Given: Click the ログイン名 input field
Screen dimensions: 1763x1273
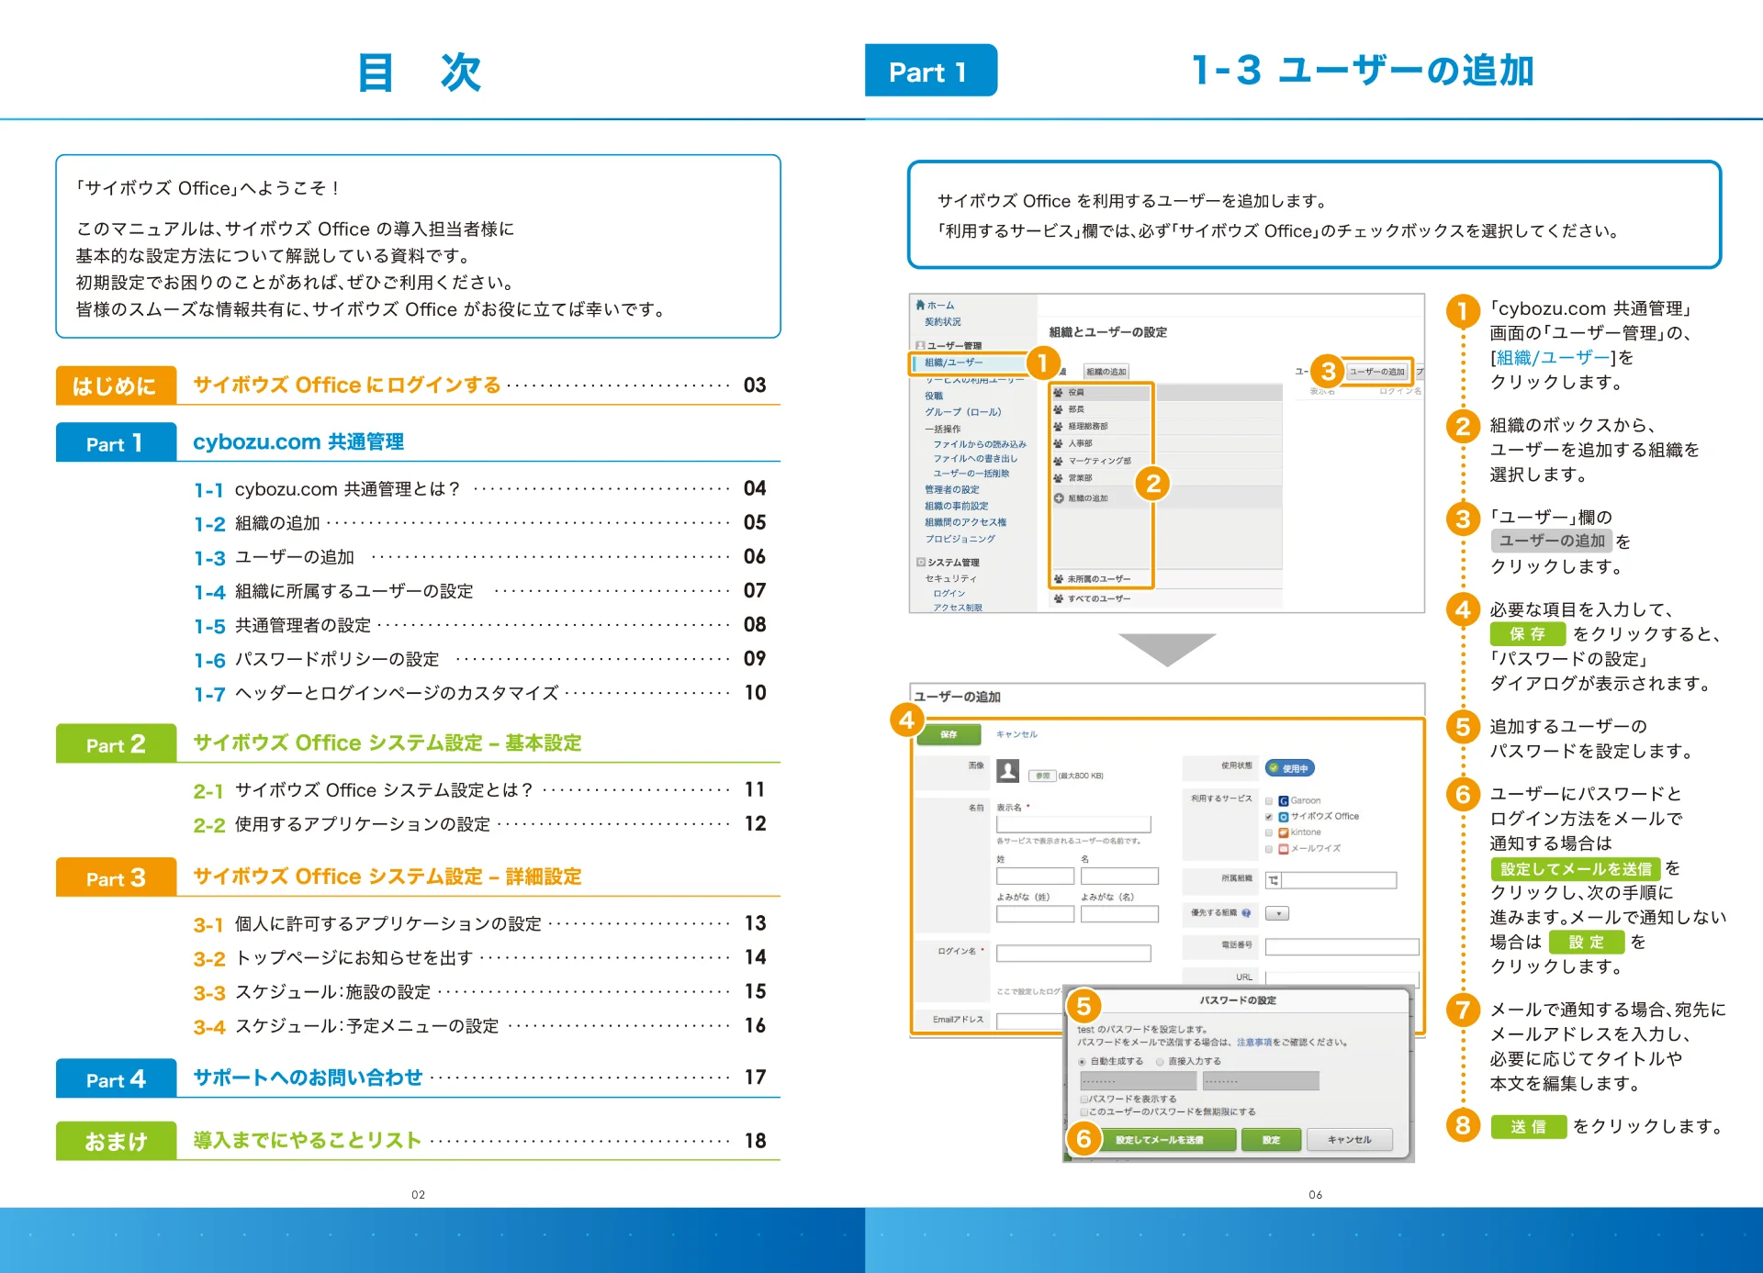Looking at the screenshot, I should click(x=1072, y=954).
